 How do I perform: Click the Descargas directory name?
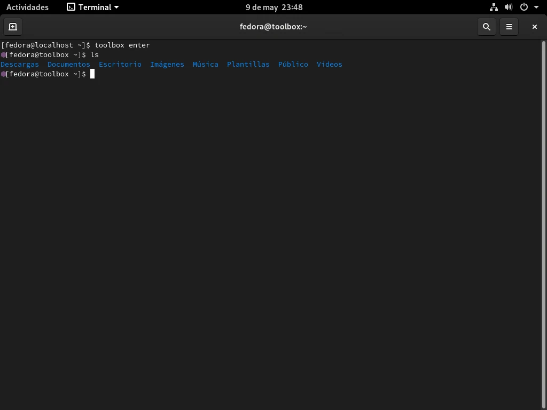[x=20, y=65]
